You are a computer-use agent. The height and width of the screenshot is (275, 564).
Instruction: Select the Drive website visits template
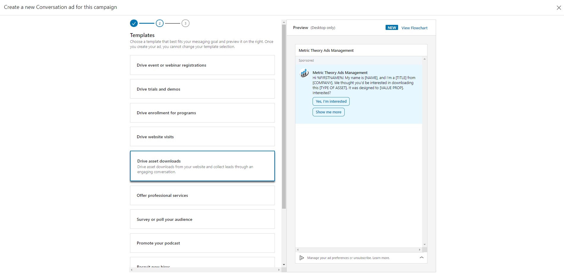coord(202,136)
